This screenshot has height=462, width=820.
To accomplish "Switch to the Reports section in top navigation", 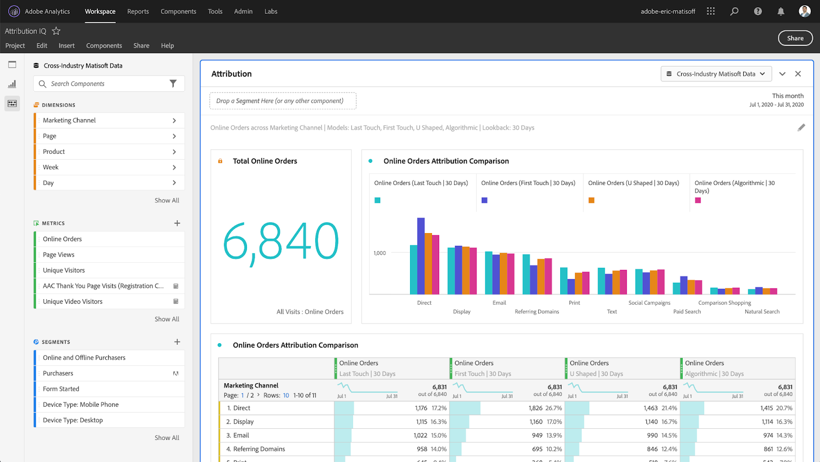I will [x=138, y=11].
